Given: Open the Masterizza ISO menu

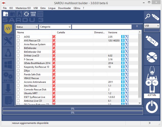Looking at the screenshot, I should [x=23, y=8].
